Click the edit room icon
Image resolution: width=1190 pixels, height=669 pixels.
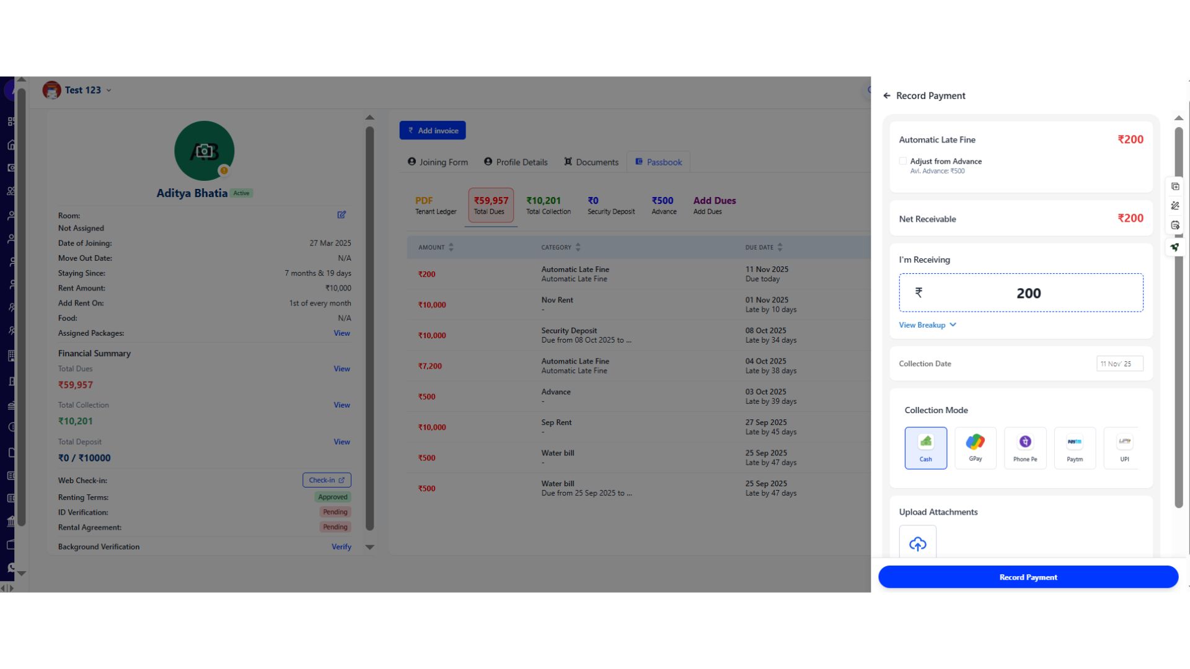pyautogui.click(x=342, y=214)
